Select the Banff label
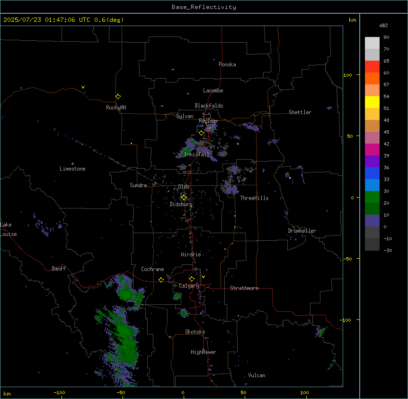Viewport: 408px width, 399px height. tap(59, 269)
